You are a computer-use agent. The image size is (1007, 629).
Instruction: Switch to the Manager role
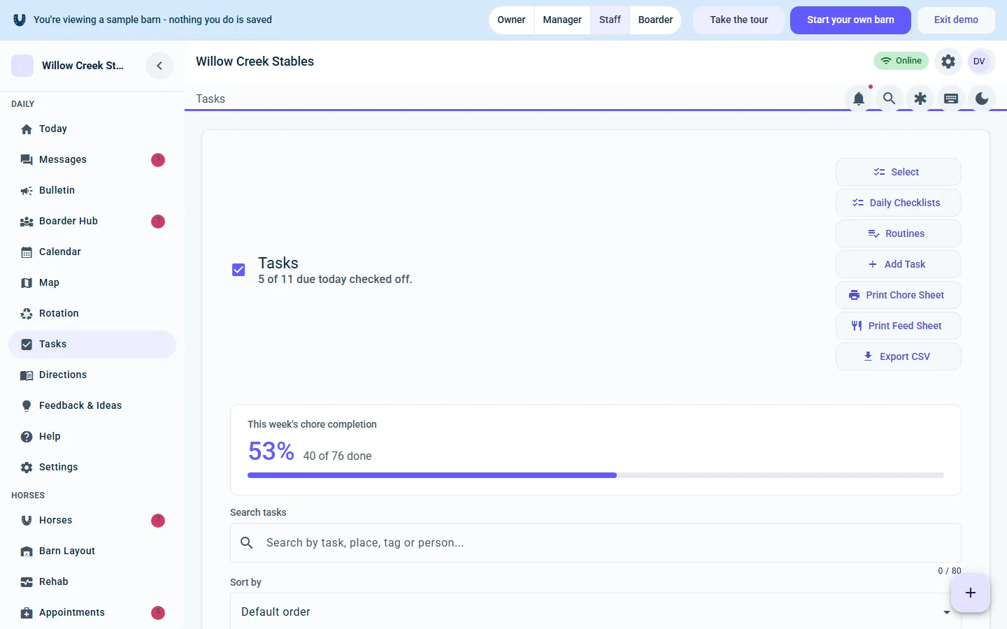pyautogui.click(x=562, y=20)
